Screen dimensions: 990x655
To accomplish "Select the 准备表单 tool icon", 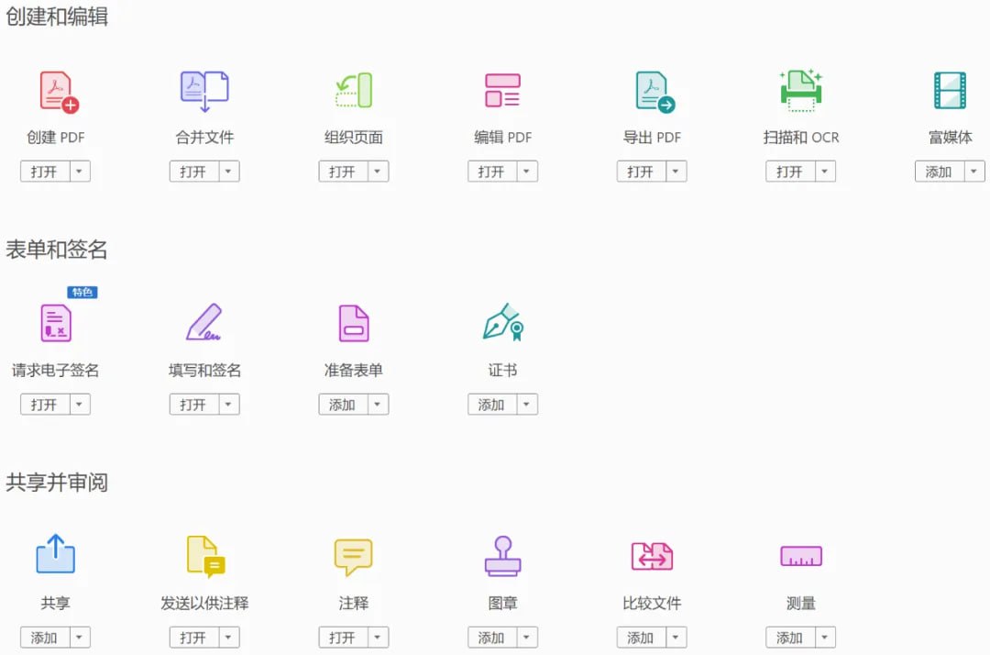I will 354,323.
